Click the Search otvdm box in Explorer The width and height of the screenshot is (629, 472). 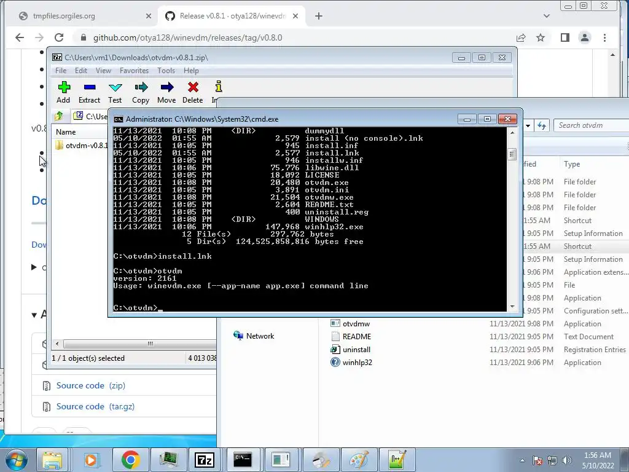[592, 125]
